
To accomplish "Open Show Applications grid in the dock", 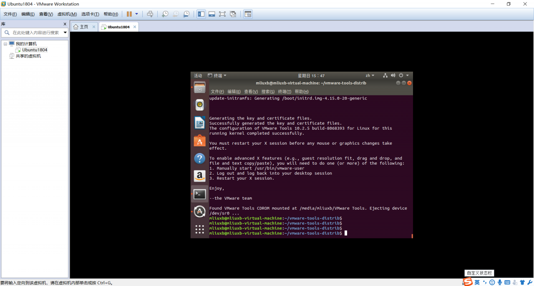I will tap(199, 229).
